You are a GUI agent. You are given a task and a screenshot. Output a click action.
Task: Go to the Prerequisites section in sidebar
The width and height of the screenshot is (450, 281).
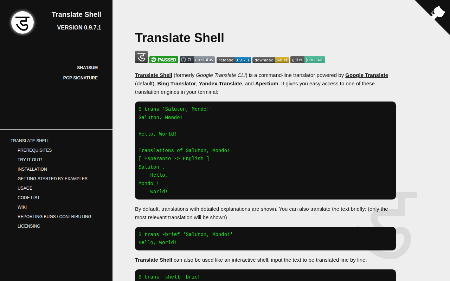(34, 150)
